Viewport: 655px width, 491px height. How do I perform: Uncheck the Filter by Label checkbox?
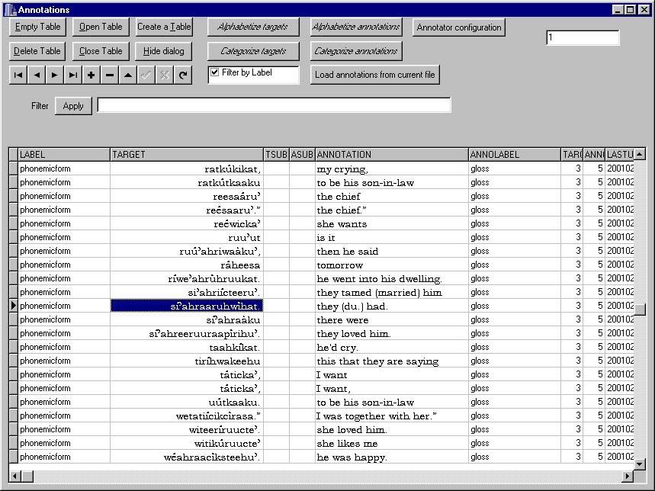click(215, 72)
